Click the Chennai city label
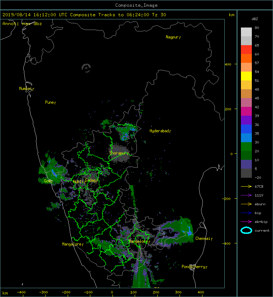The height and width of the screenshot is (297, 273). point(203,238)
